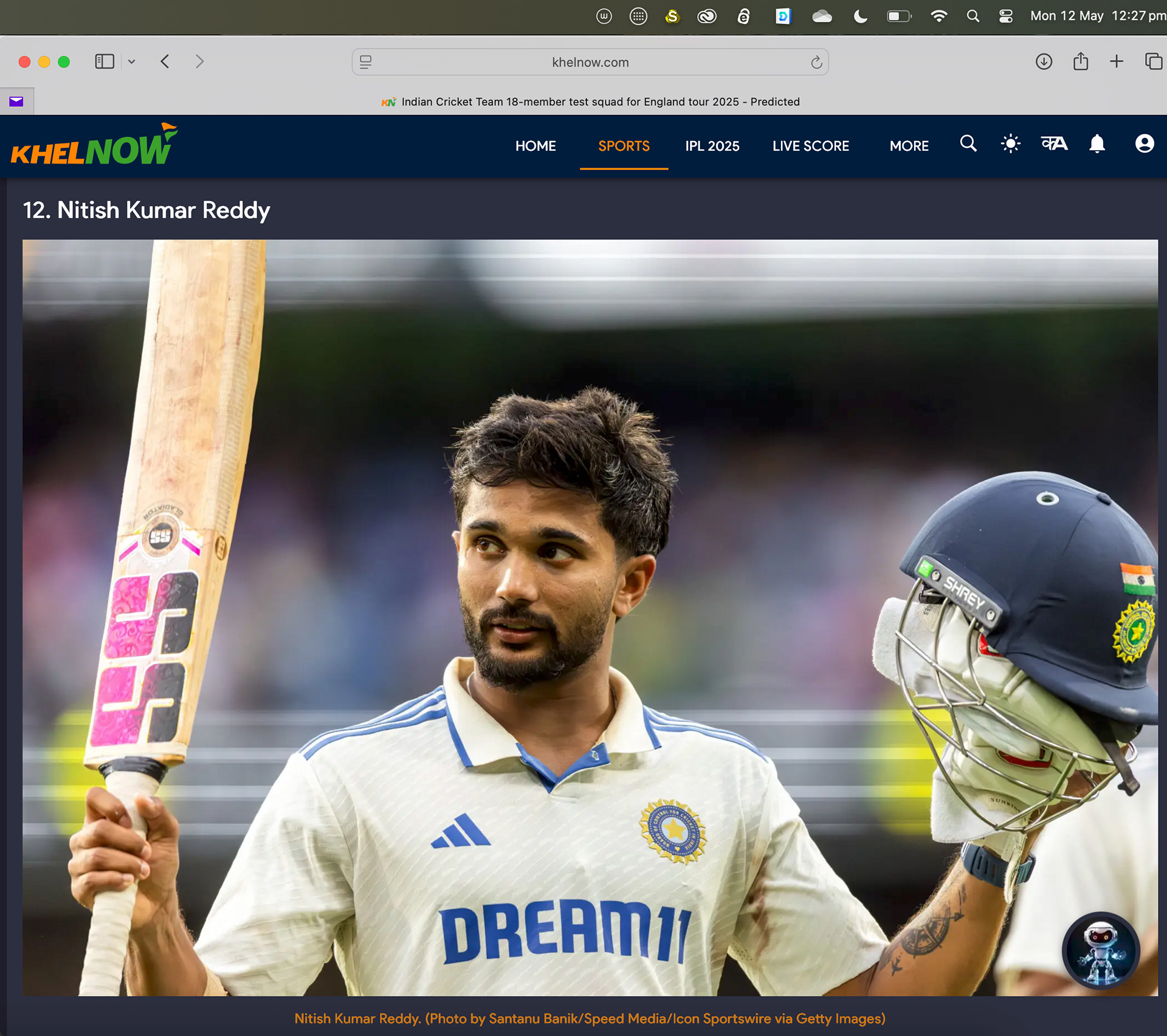Show Safari tab overview

(1153, 61)
